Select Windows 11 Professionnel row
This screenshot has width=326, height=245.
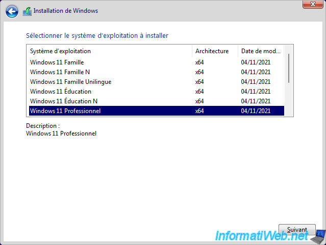pyautogui.click(x=156, y=110)
